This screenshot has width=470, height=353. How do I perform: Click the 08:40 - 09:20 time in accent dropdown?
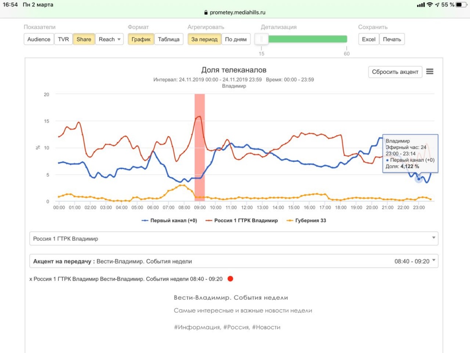412,262
